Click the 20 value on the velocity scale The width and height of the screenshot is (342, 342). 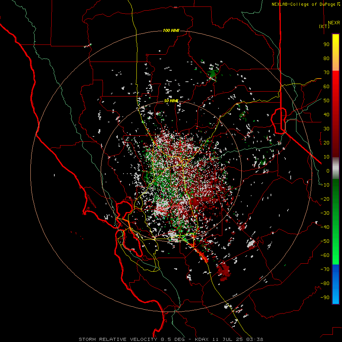click(x=326, y=143)
